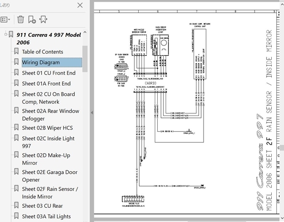Select the Wiring Diagram bookmark
284x222 pixels.
52,62
